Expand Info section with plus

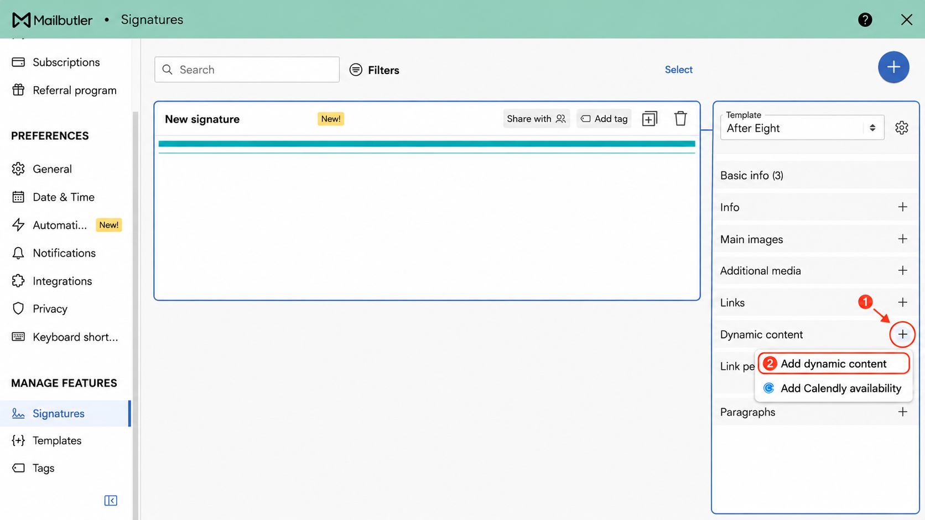pyautogui.click(x=902, y=207)
